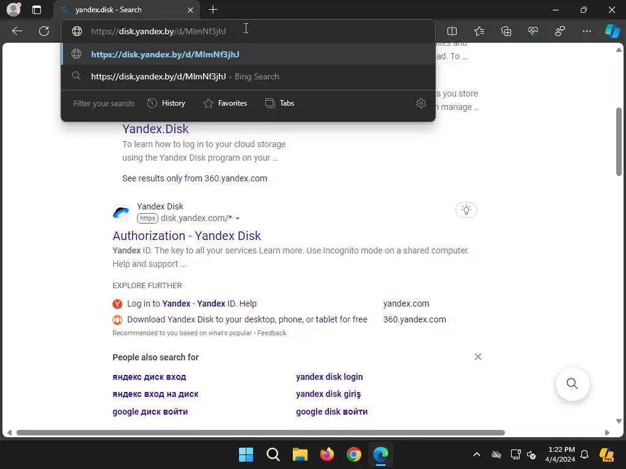This screenshot has width=626, height=469.
Task: Open the notifications bell
Action: 584,454
